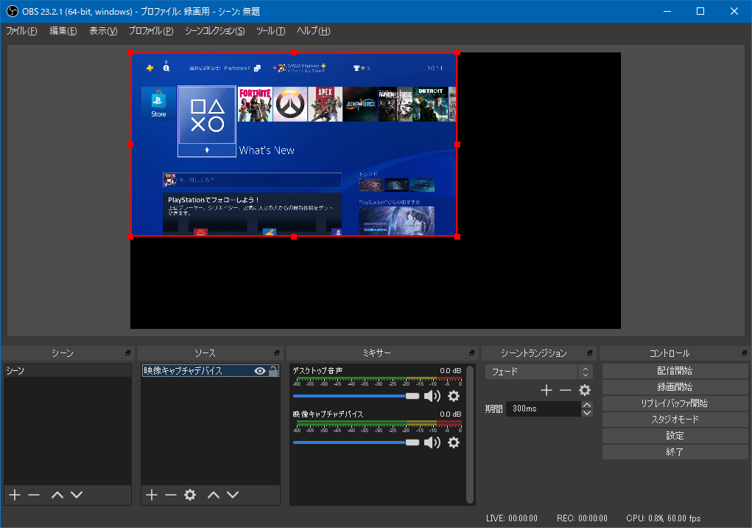
Task: Open the ヘルプ menu
Action: (314, 31)
